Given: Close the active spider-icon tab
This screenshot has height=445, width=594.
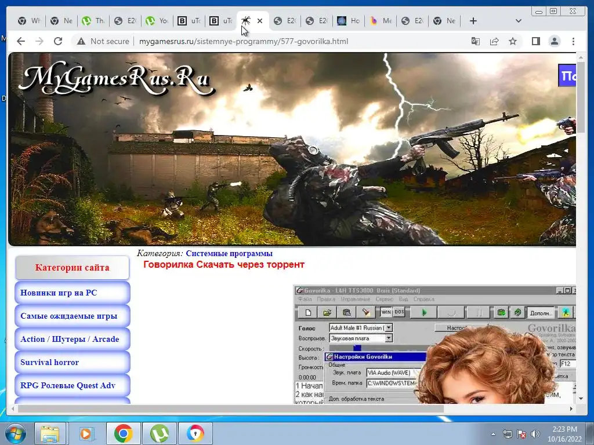Looking at the screenshot, I should 260,21.
